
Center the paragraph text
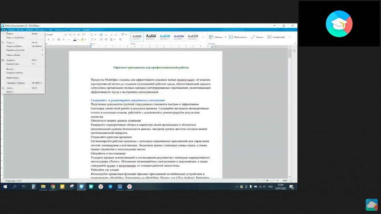106,35
